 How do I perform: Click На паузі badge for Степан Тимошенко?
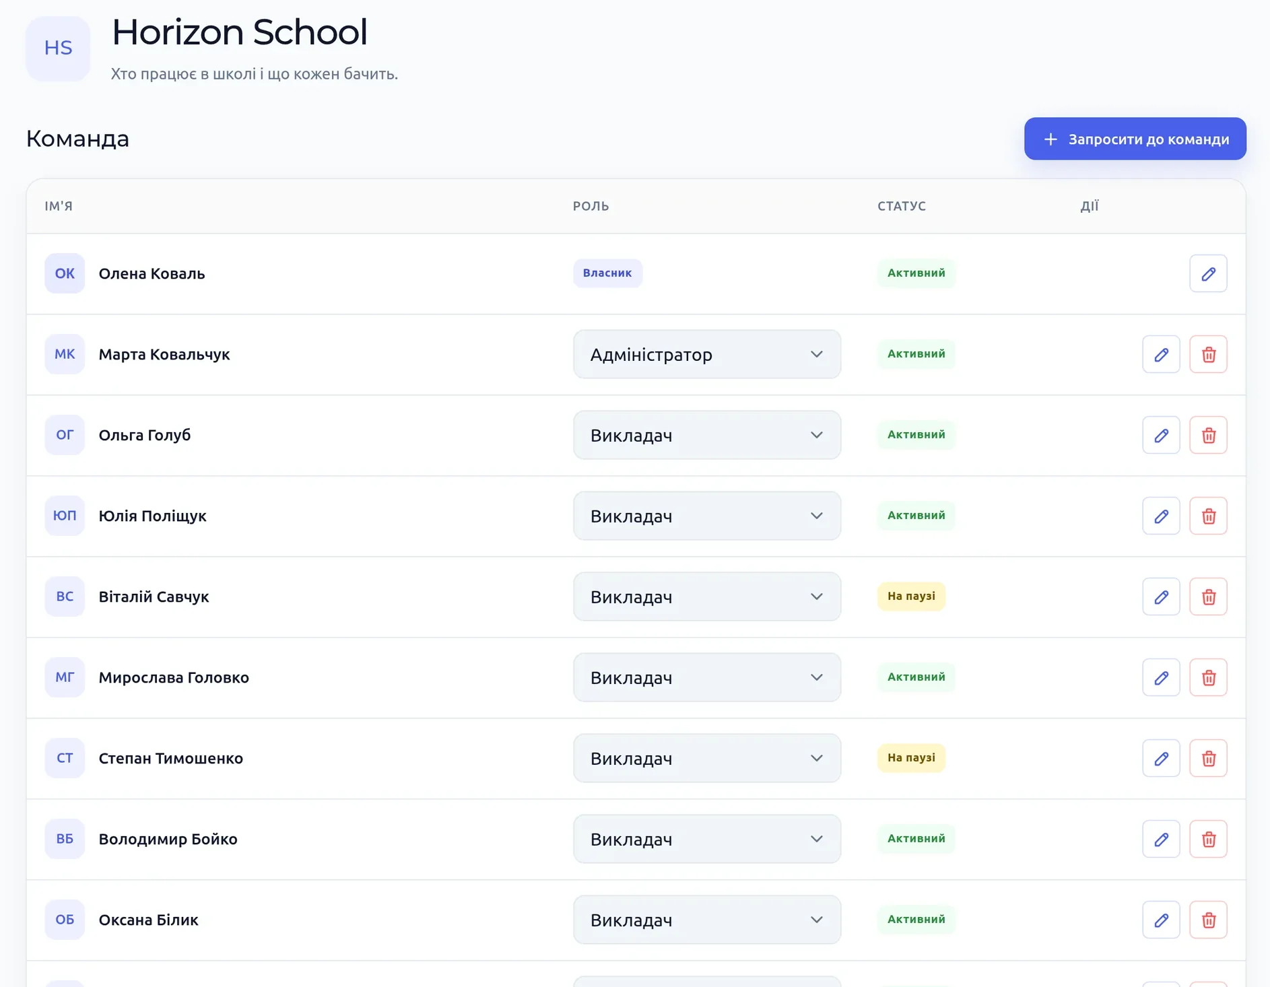coord(911,758)
